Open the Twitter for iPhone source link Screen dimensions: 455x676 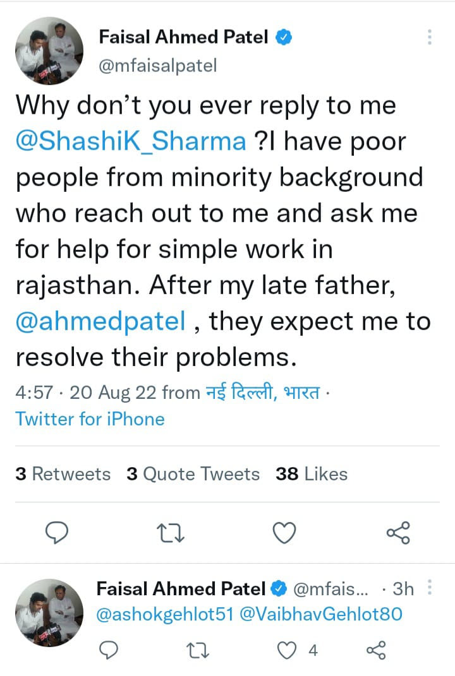click(x=90, y=419)
